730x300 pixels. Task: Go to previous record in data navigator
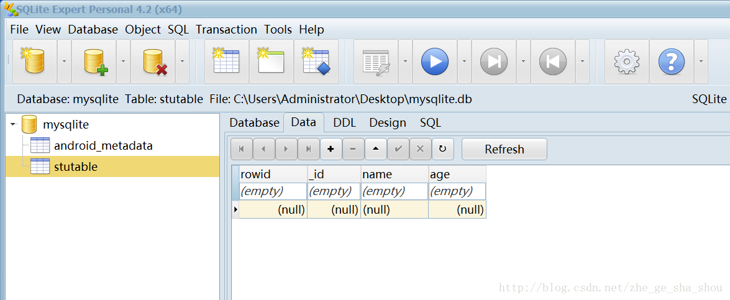pos(264,149)
